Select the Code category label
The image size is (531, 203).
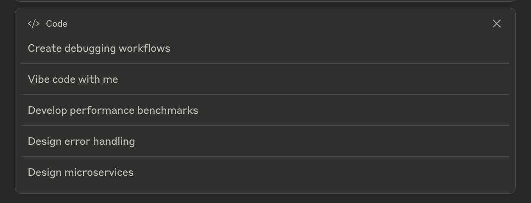coord(57,24)
